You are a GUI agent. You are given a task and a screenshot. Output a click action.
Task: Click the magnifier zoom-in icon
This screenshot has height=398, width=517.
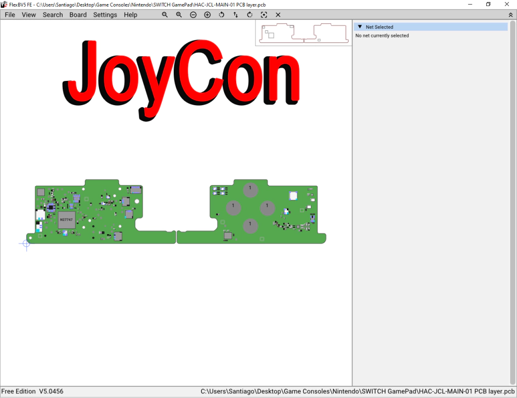pos(179,15)
